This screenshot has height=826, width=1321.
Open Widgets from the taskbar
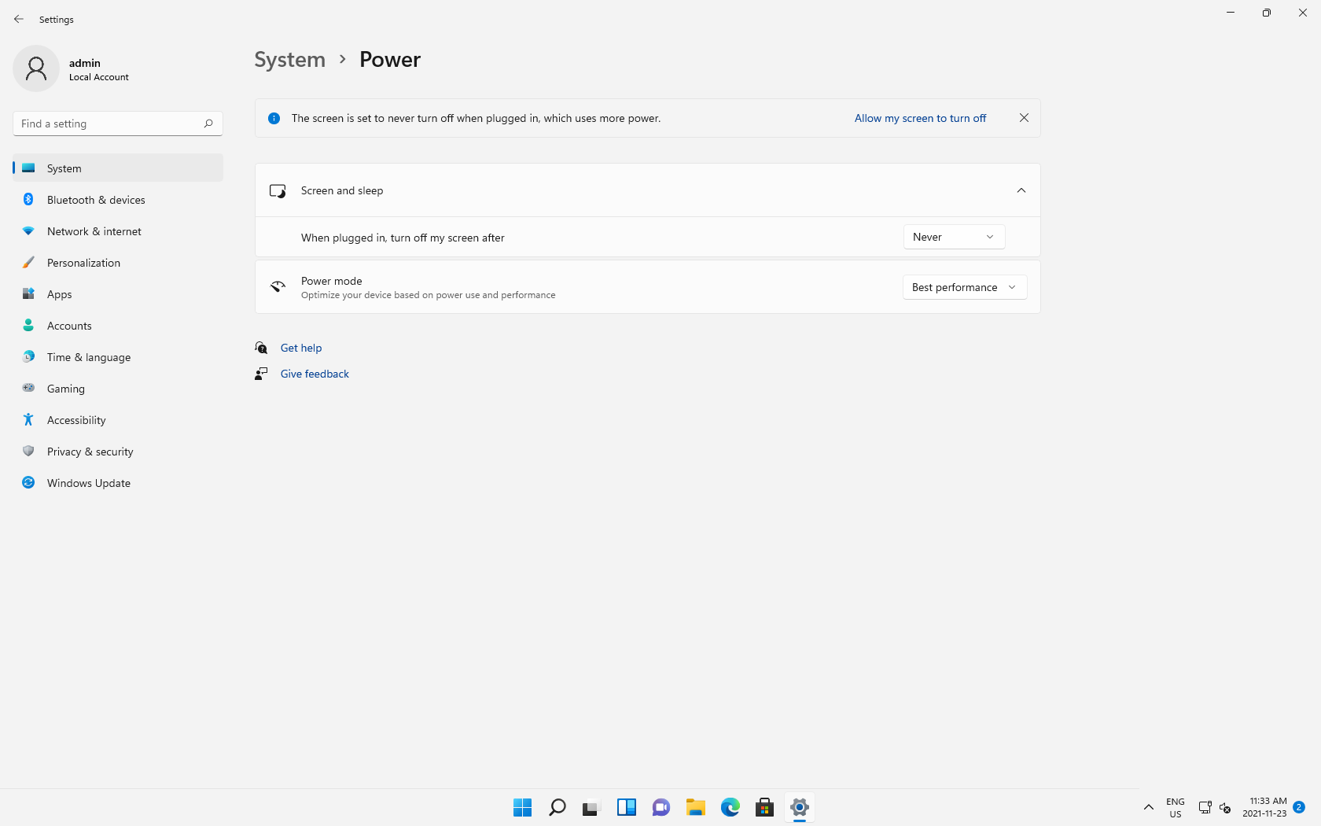coord(627,807)
